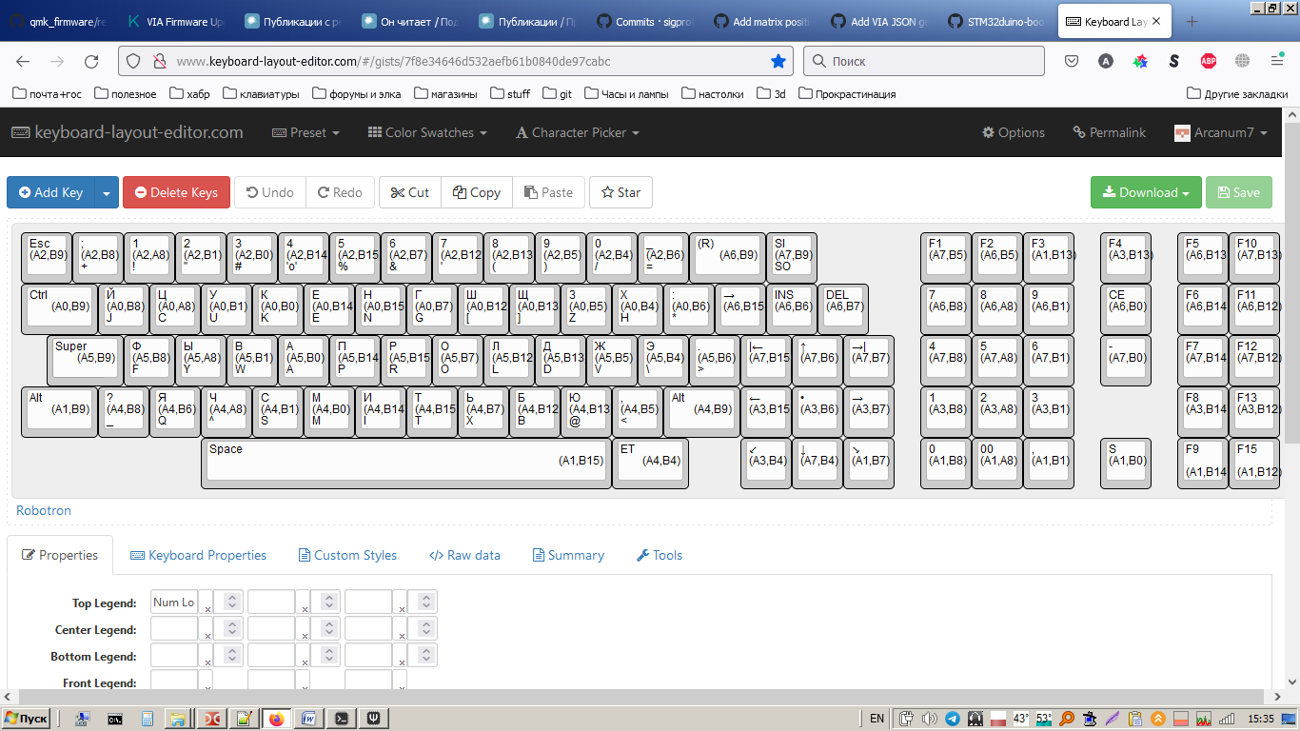Select the Space key on the layout

(x=406, y=463)
